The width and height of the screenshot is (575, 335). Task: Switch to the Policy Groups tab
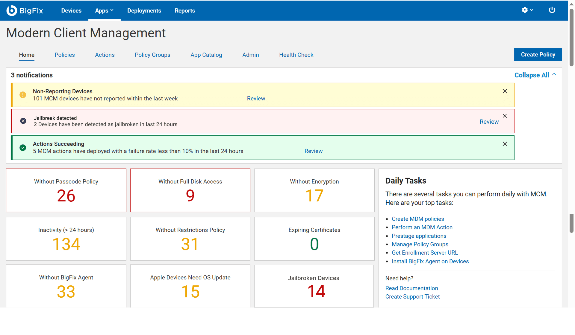pos(152,55)
